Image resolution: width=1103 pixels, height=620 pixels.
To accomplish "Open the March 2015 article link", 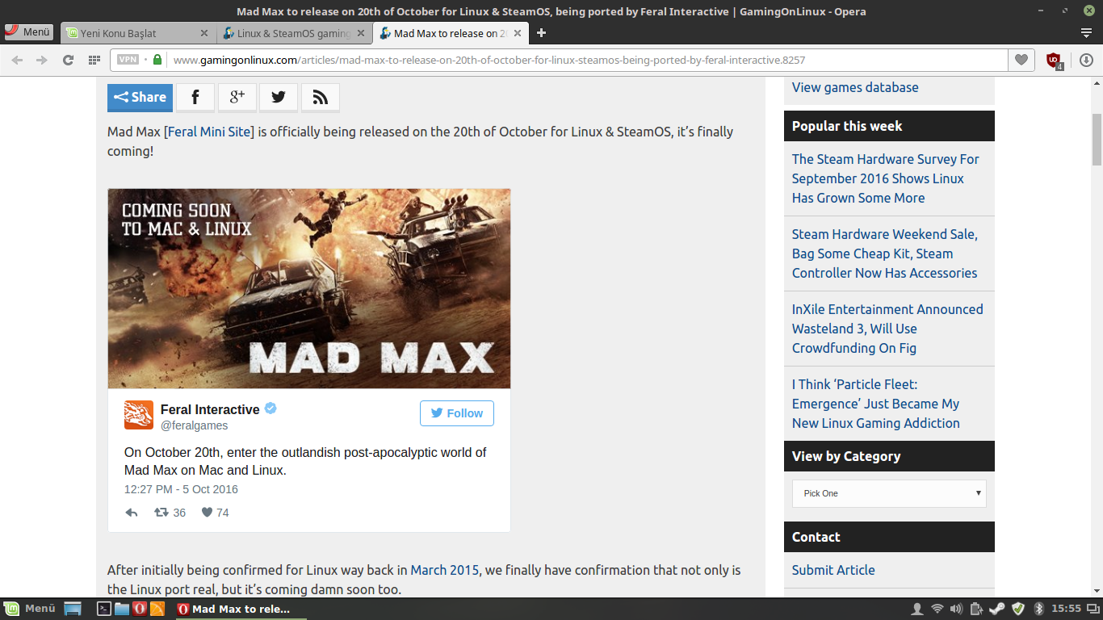I will pos(445,570).
